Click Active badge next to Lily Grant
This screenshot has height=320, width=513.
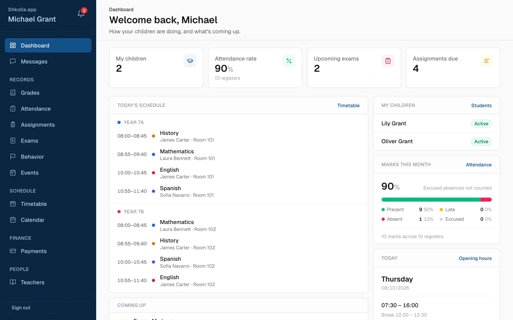click(481, 123)
